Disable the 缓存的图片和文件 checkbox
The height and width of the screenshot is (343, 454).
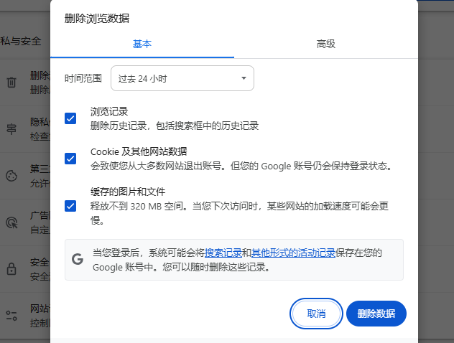pyautogui.click(x=70, y=206)
